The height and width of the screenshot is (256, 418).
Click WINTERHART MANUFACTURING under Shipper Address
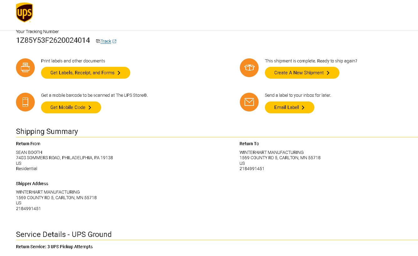tap(48, 192)
